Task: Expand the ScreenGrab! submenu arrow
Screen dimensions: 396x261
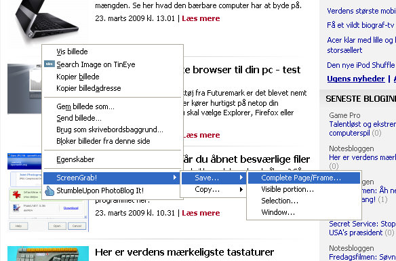Action: [175, 178]
